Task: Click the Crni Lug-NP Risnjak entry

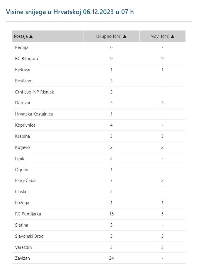Action: click(35, 92)
